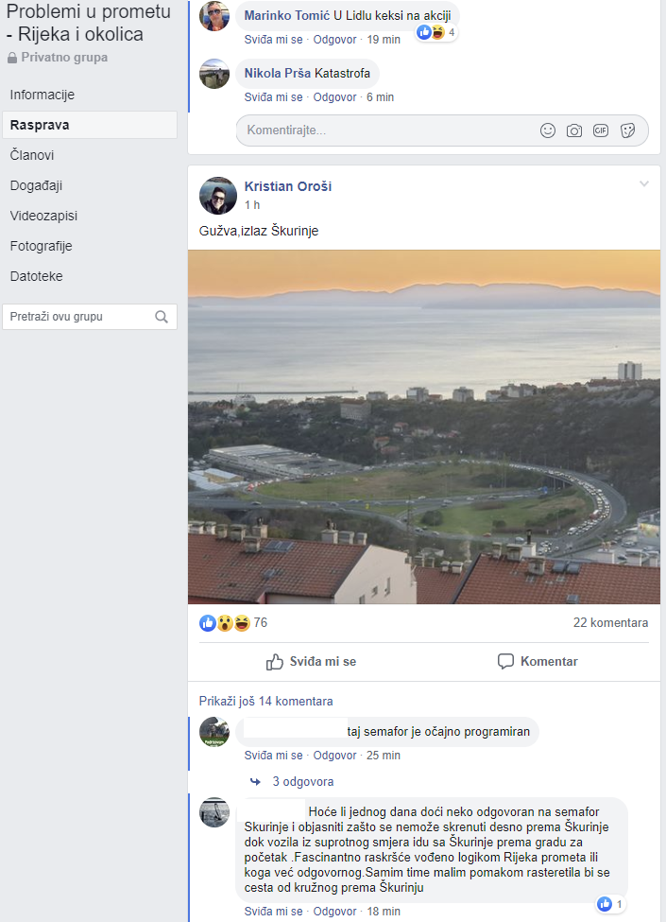This screenshot has height=922, width=666.
Task: Switch to Fotografije section
Action: click(x=42, y=246)
